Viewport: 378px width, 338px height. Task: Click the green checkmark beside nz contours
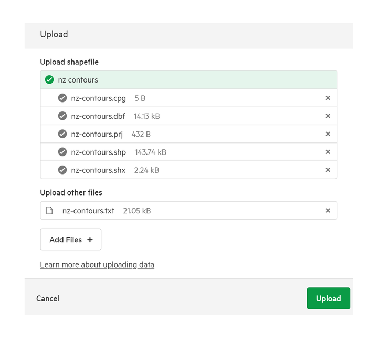click(x=49, y=80)
